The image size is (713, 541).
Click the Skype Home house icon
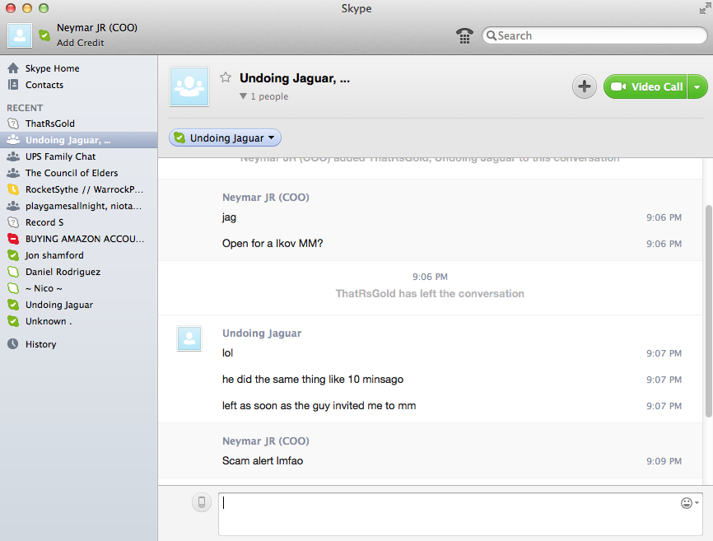[13, 68]
